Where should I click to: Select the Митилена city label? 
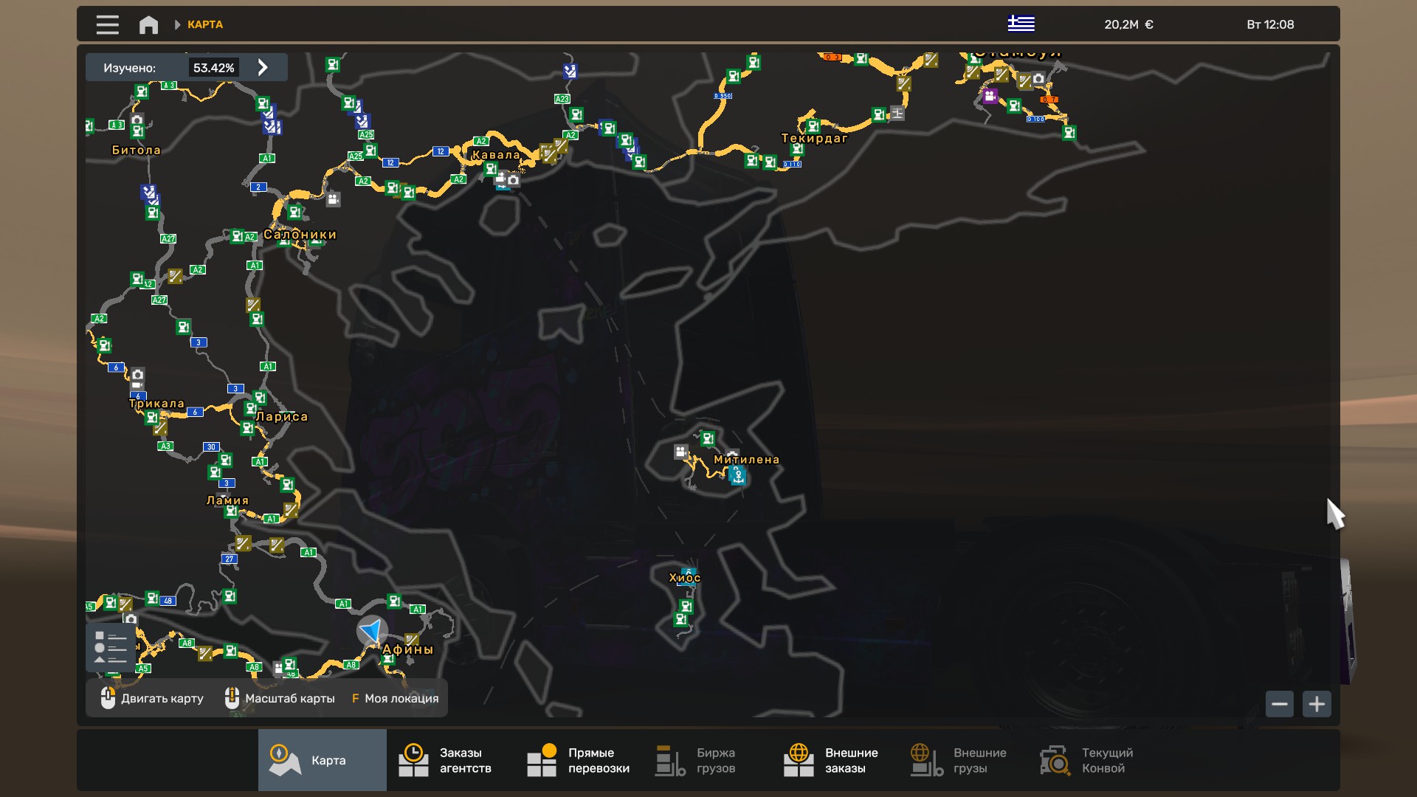pos(746,460)
